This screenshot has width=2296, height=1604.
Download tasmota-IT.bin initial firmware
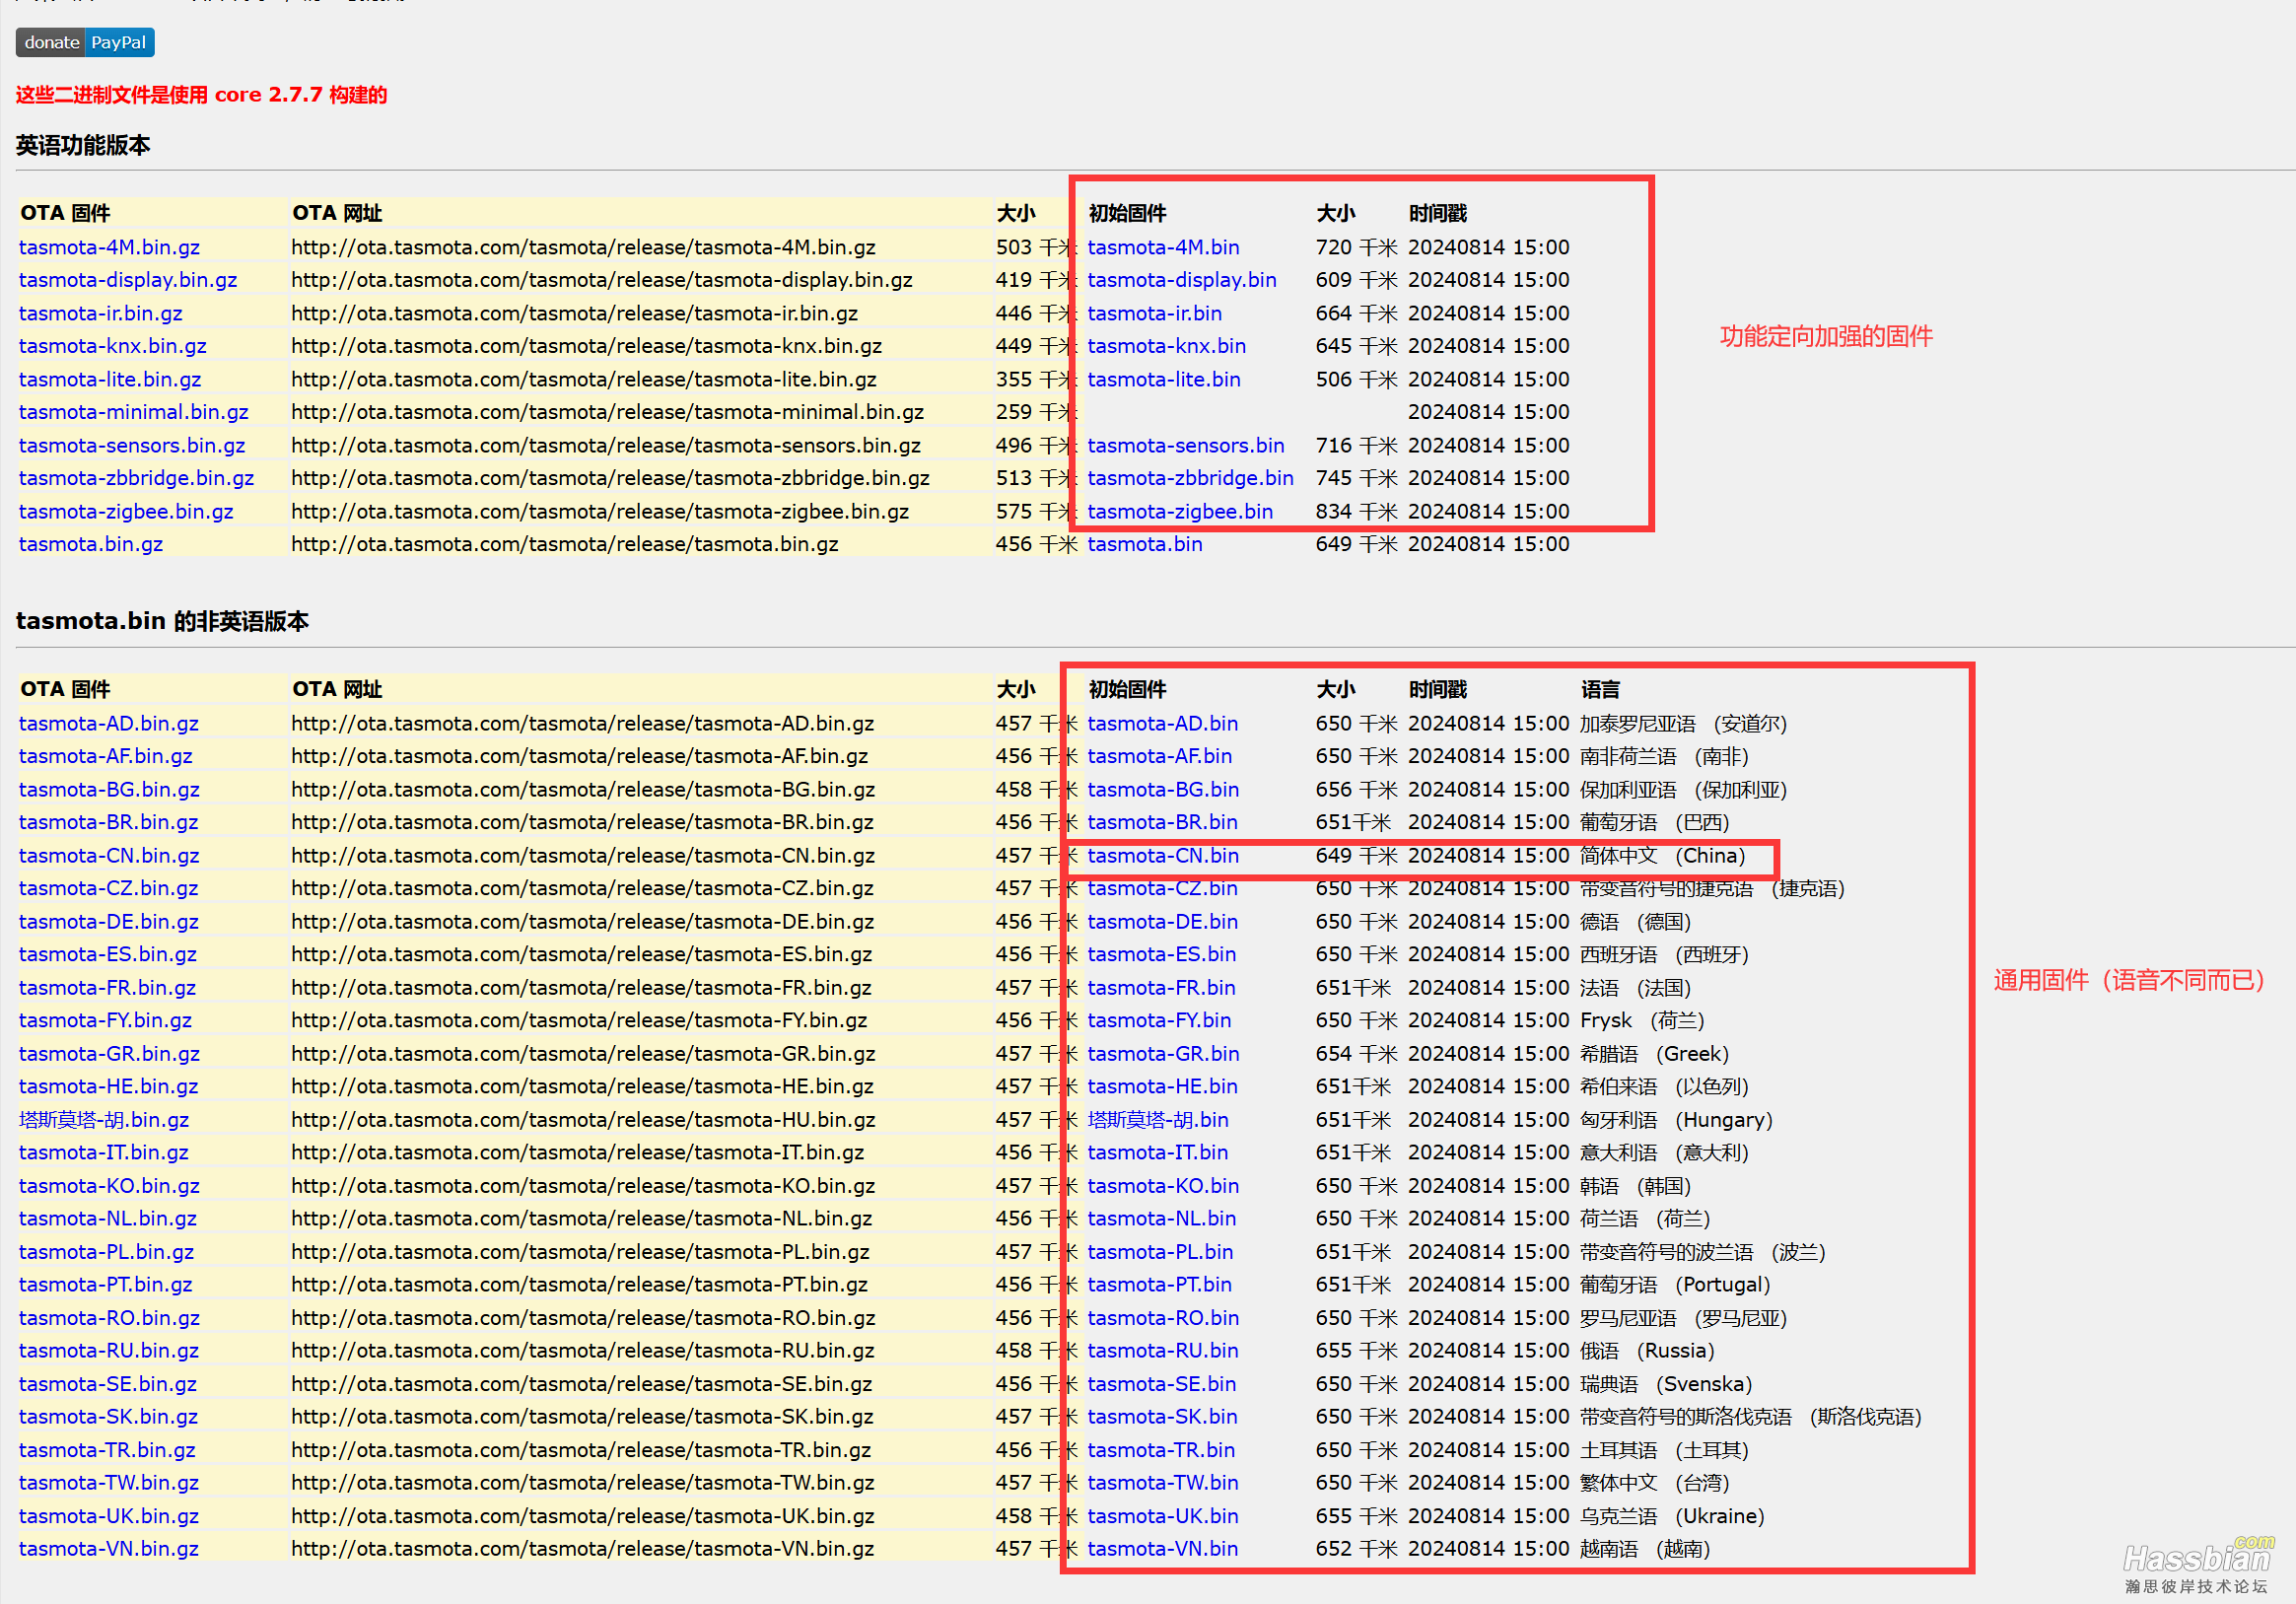[1158, 1152]
